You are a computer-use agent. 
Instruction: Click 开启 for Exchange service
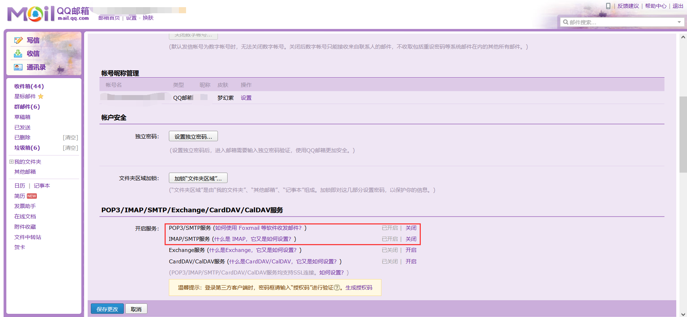pyautogui.click(x=411, y=250)
